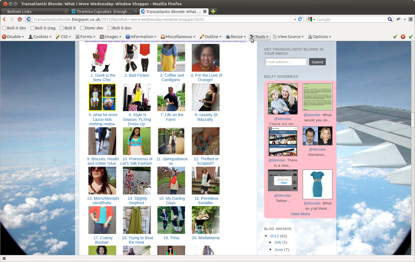Open the 'Bolt it stag' bookmark
This screenshot has height=262, width=415.
[x=43, y=28]
